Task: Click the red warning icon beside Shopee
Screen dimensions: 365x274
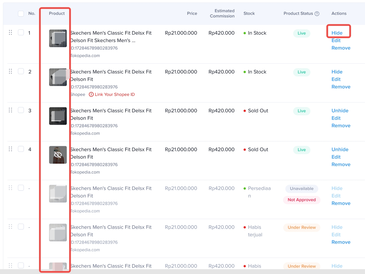Action: coord(91,95)
